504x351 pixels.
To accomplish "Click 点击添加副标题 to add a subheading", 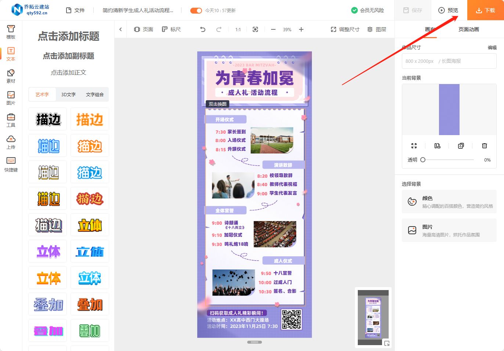I will pyautogui.click(x=69, y=56).
